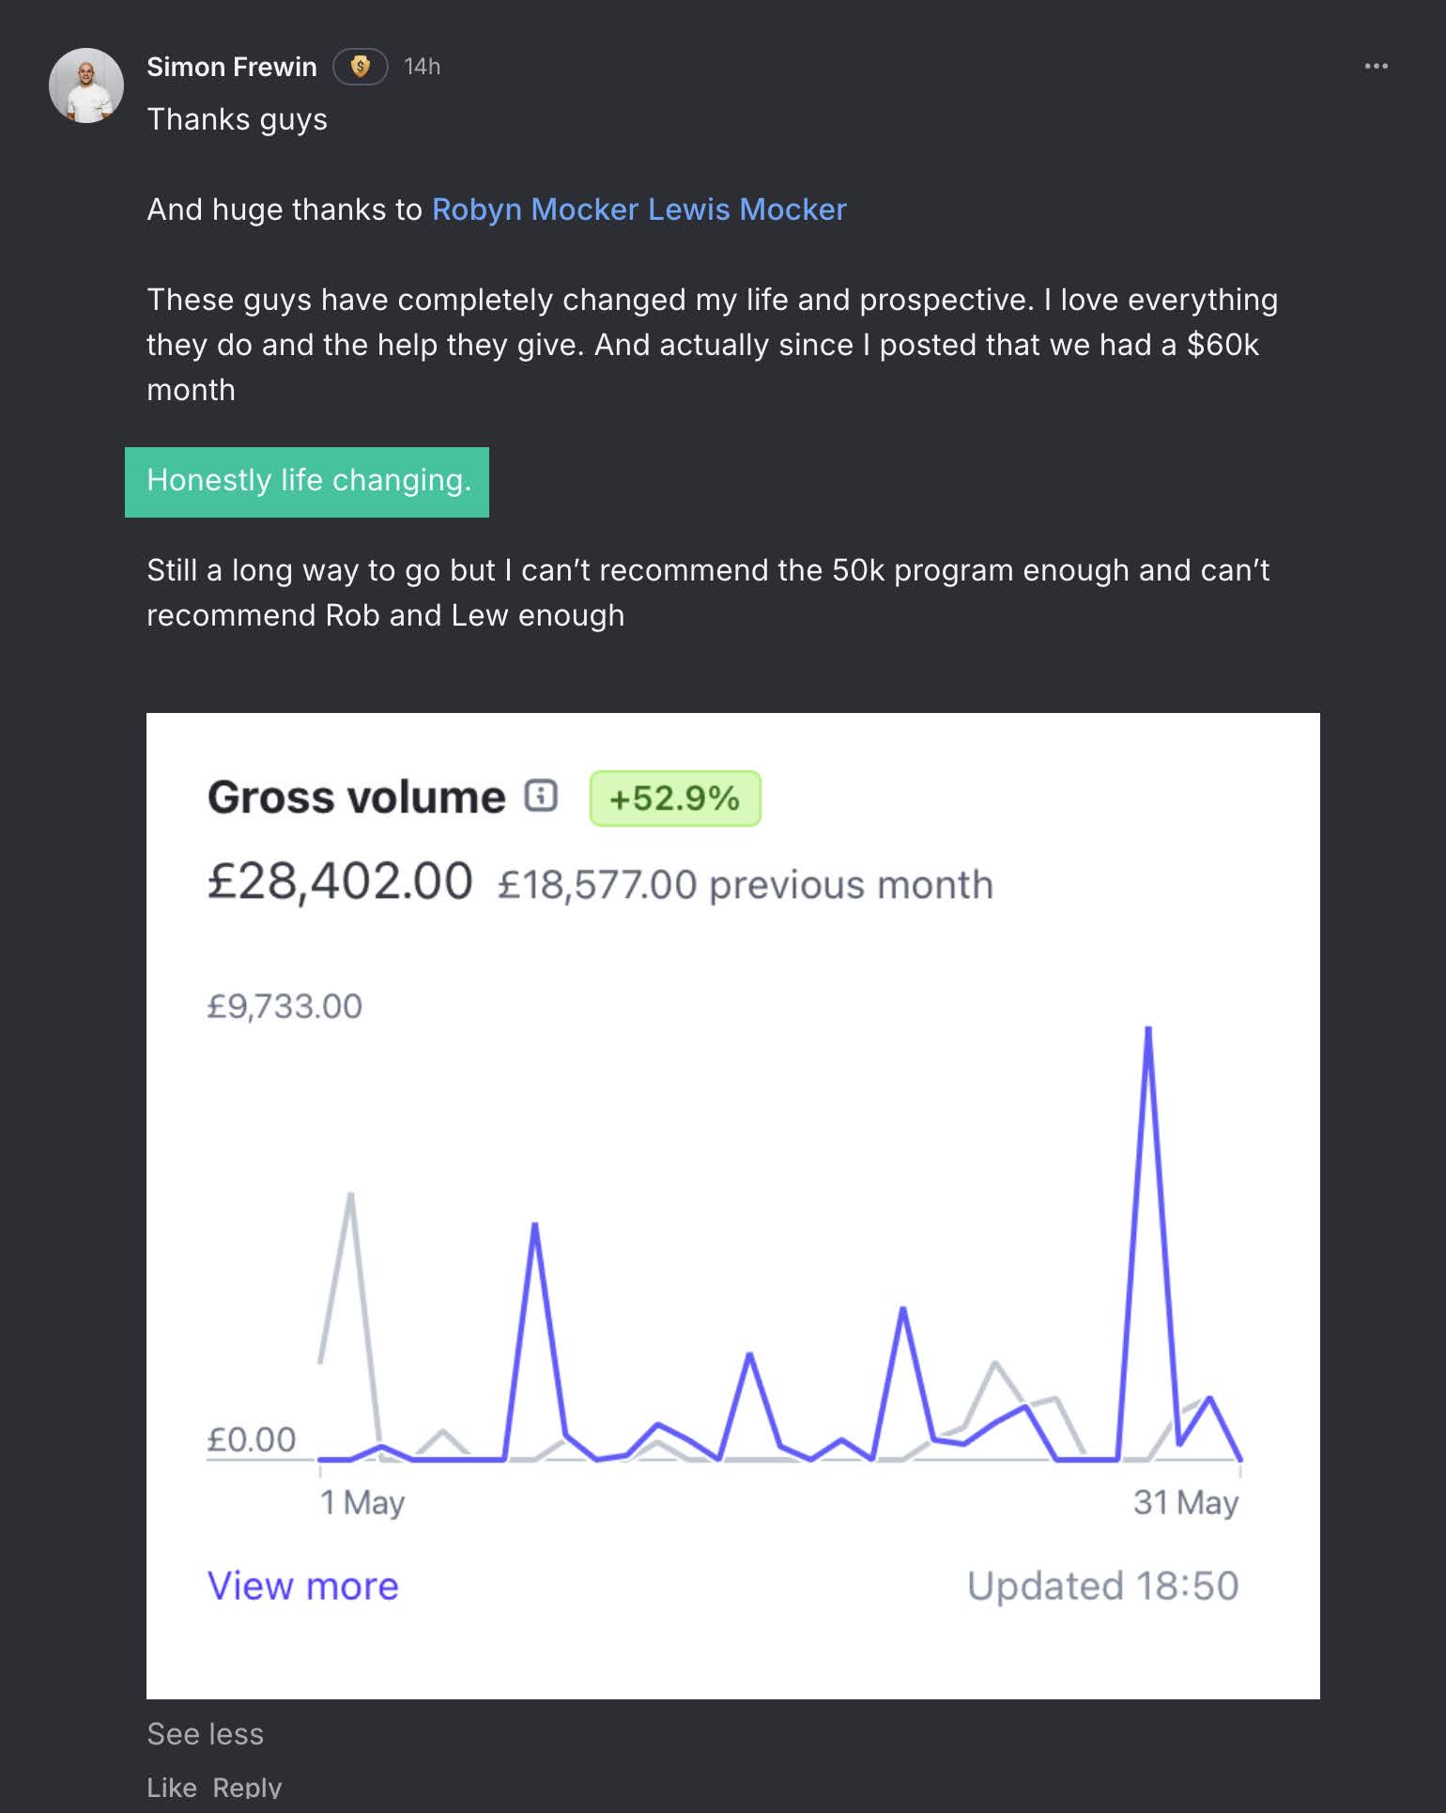Click the +52.9% growth badge
Viewport: 1446px width, 1813px height.
click(x=674, y=798)
